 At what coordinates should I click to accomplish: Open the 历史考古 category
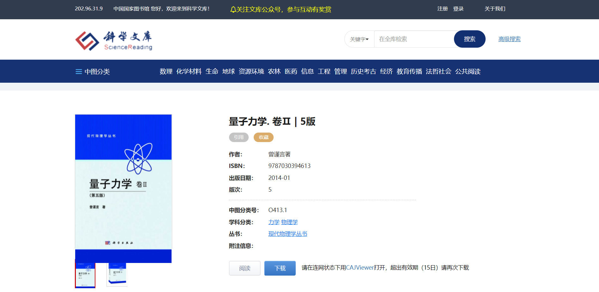pos(363,72)
